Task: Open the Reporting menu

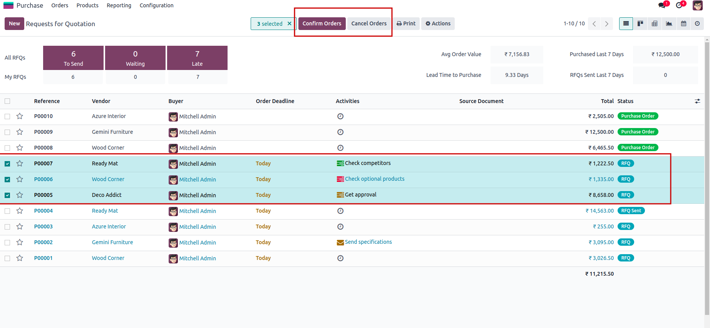Action: coord(119,5)
